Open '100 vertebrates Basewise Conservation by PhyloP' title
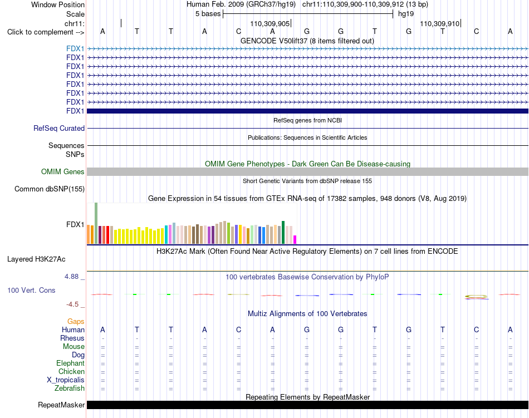The width and height of the screenshot is (529, 418). click(307, 277)
